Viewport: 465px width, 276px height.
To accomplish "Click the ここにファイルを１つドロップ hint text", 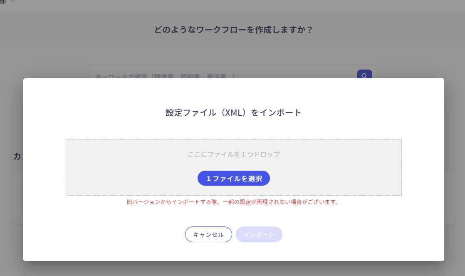I will (x=234, y=154).
